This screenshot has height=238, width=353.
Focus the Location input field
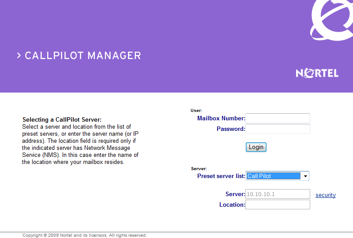(278, 205)
